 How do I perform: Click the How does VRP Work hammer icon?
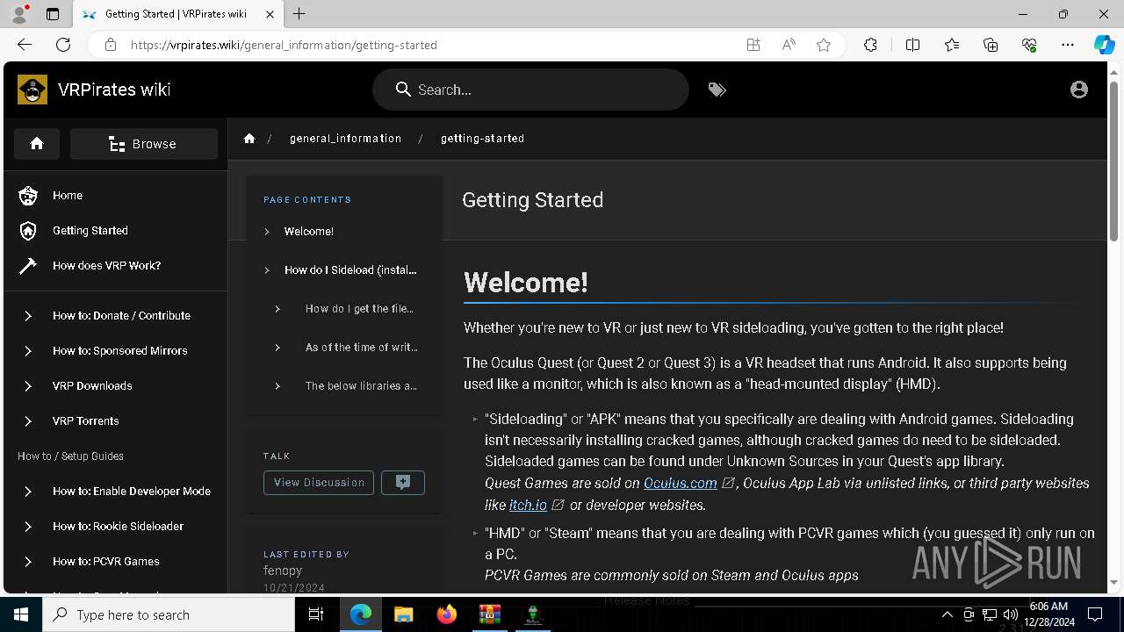[x=28, y=266]
